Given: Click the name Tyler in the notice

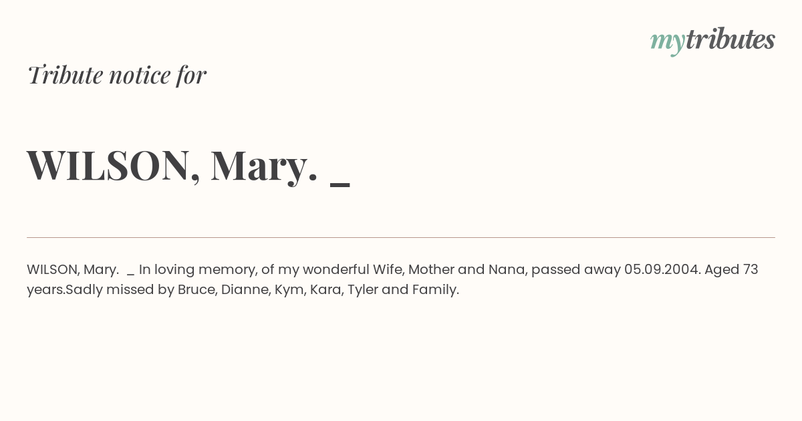Looking at the screenshot, I should click(362, 290).
